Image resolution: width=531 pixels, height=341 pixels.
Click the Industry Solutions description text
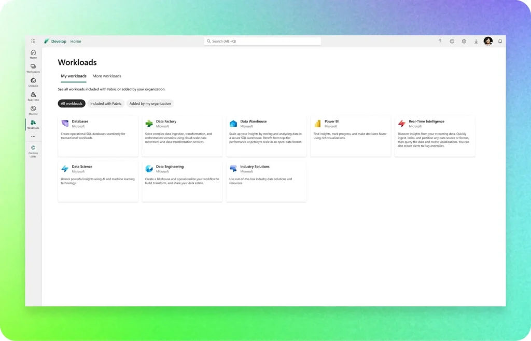coord(260,181)
